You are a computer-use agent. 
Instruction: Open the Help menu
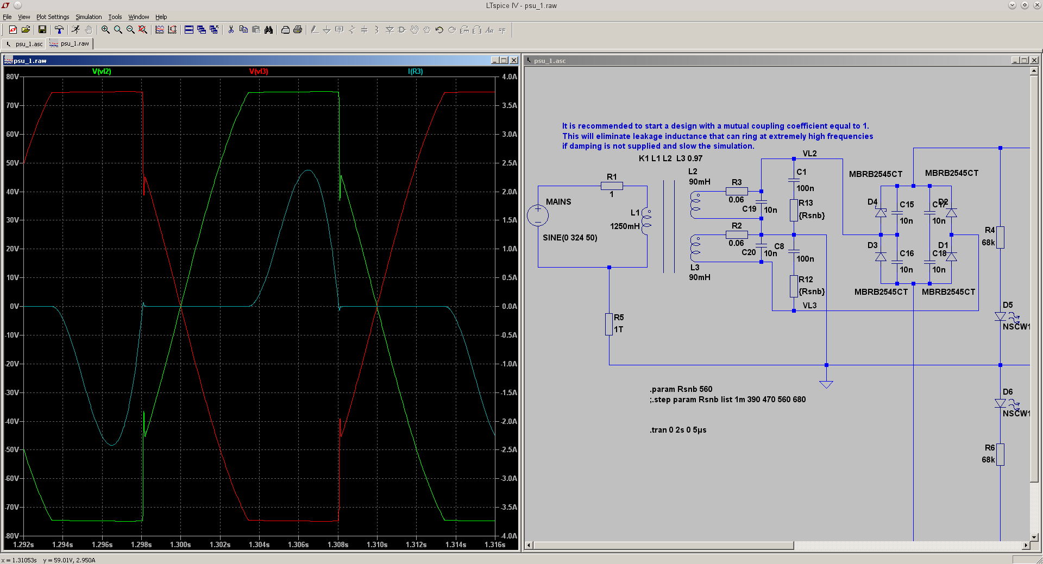(161, 17)
